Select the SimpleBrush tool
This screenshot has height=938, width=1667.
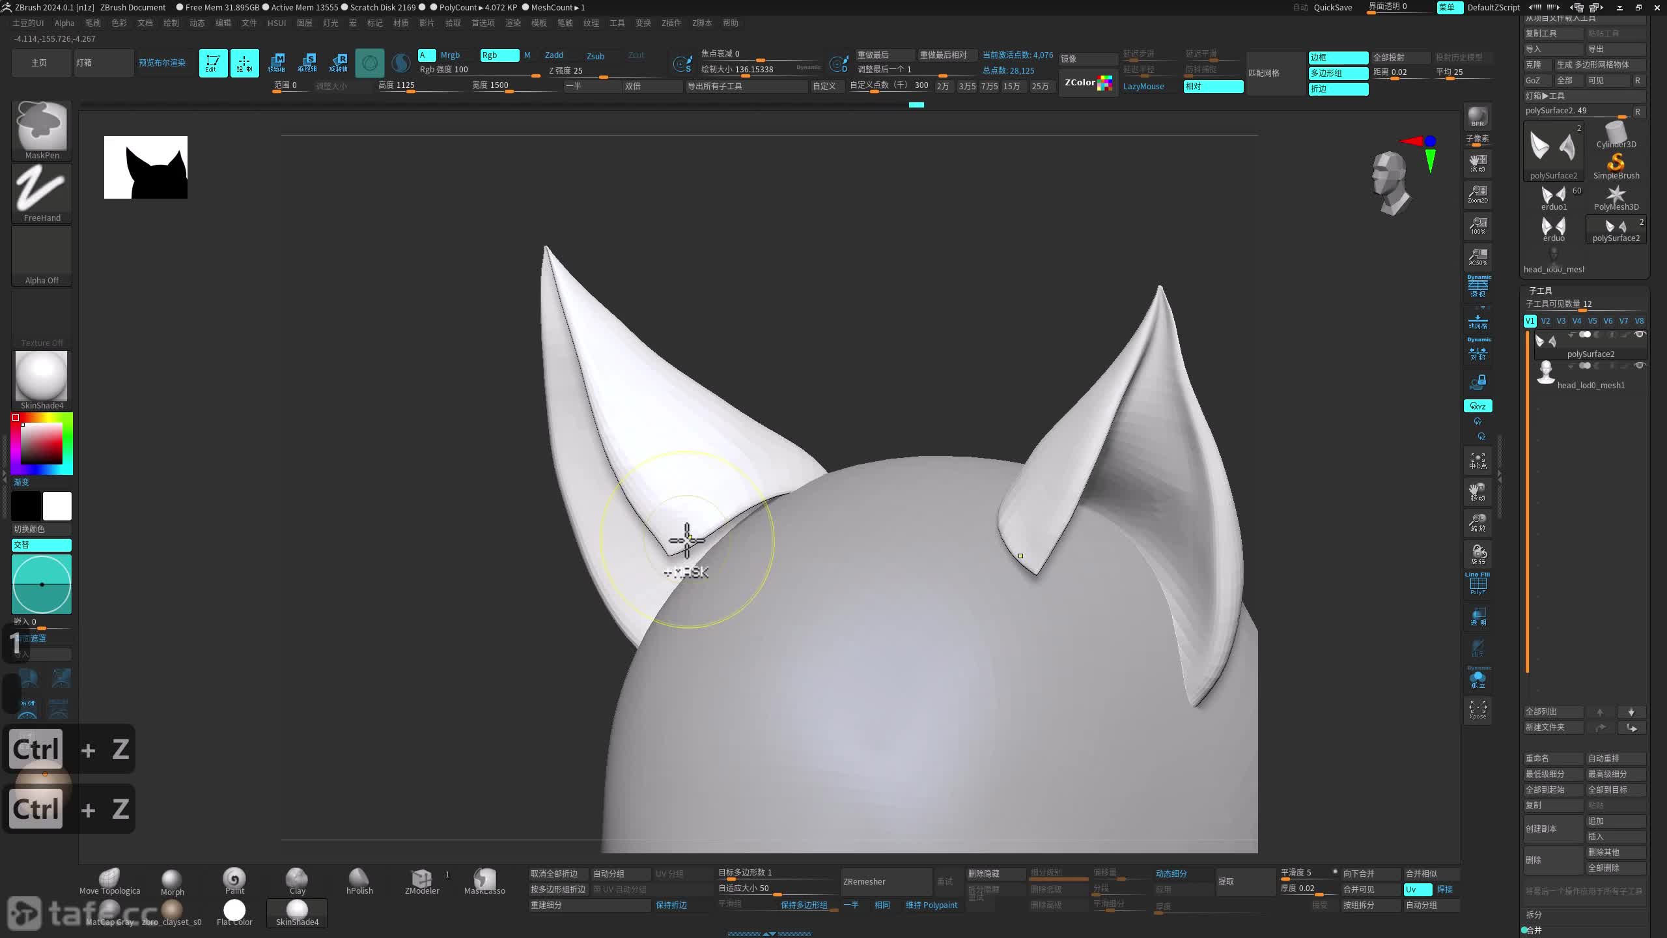(1616, 166)
